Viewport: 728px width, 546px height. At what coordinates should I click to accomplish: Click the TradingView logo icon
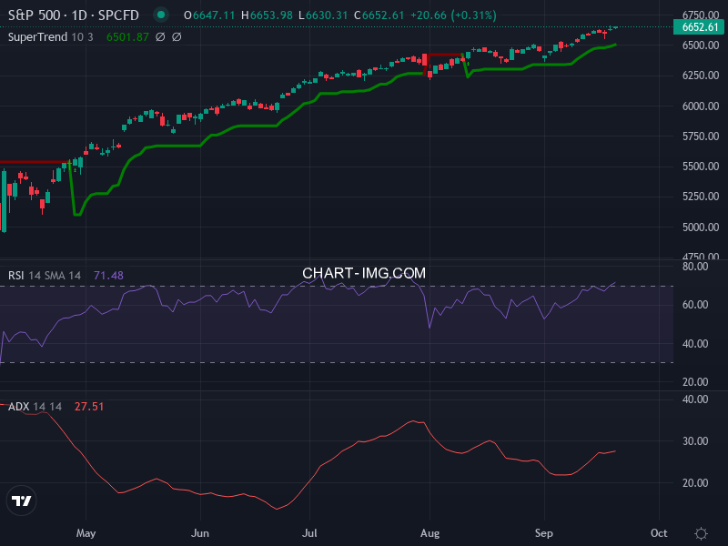click(21, 500)
